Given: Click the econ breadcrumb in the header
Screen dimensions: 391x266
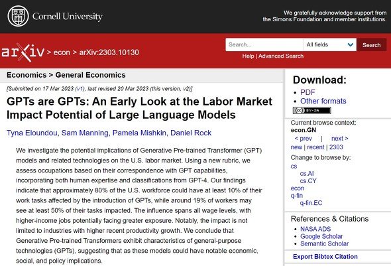Looking at the screenshot, I should tap(62, 52).
